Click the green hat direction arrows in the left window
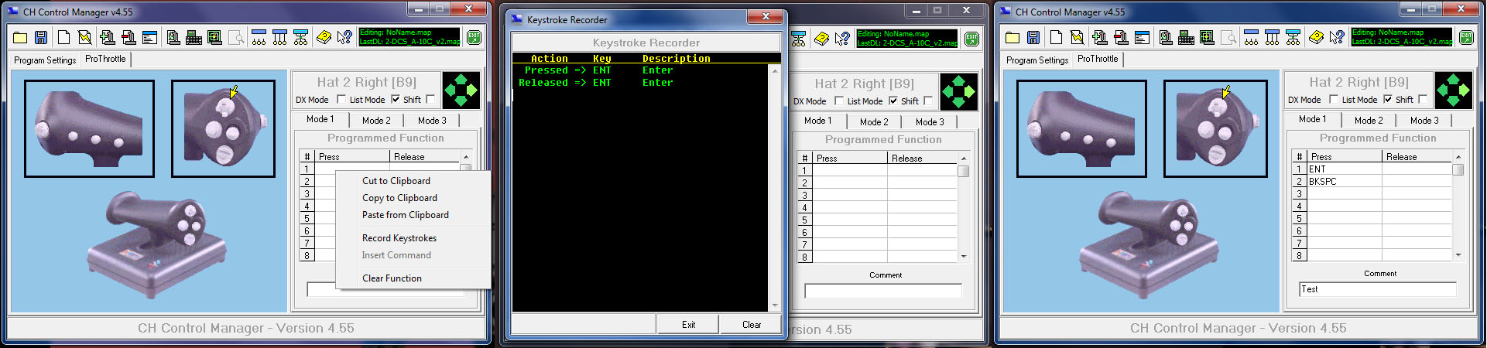The width and height of the screenshot is (1487, 348). [461, 90]
